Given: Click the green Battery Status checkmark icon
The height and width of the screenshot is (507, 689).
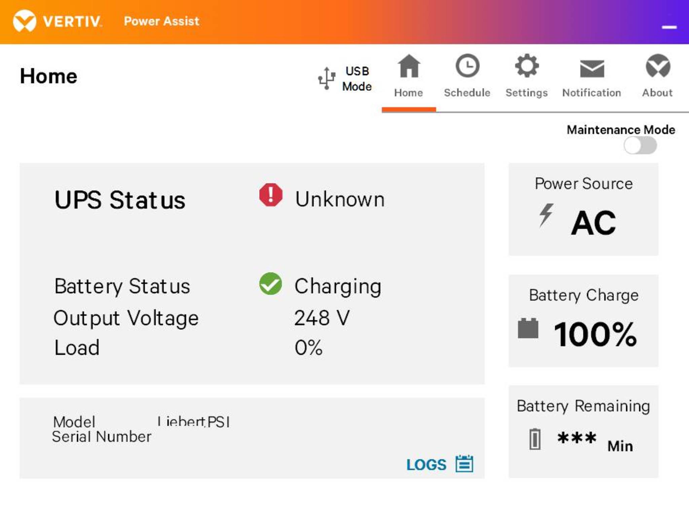Looking at the screenshot, I should (x=270, y=284).
